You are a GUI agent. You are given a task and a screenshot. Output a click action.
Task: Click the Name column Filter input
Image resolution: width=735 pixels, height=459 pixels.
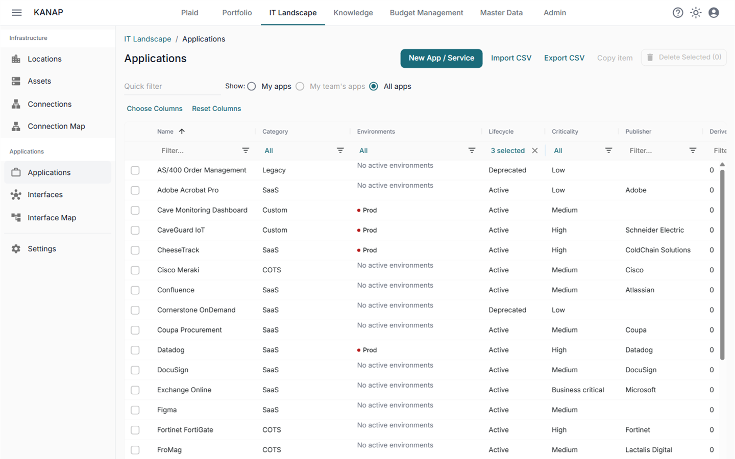tap(198, 150)
